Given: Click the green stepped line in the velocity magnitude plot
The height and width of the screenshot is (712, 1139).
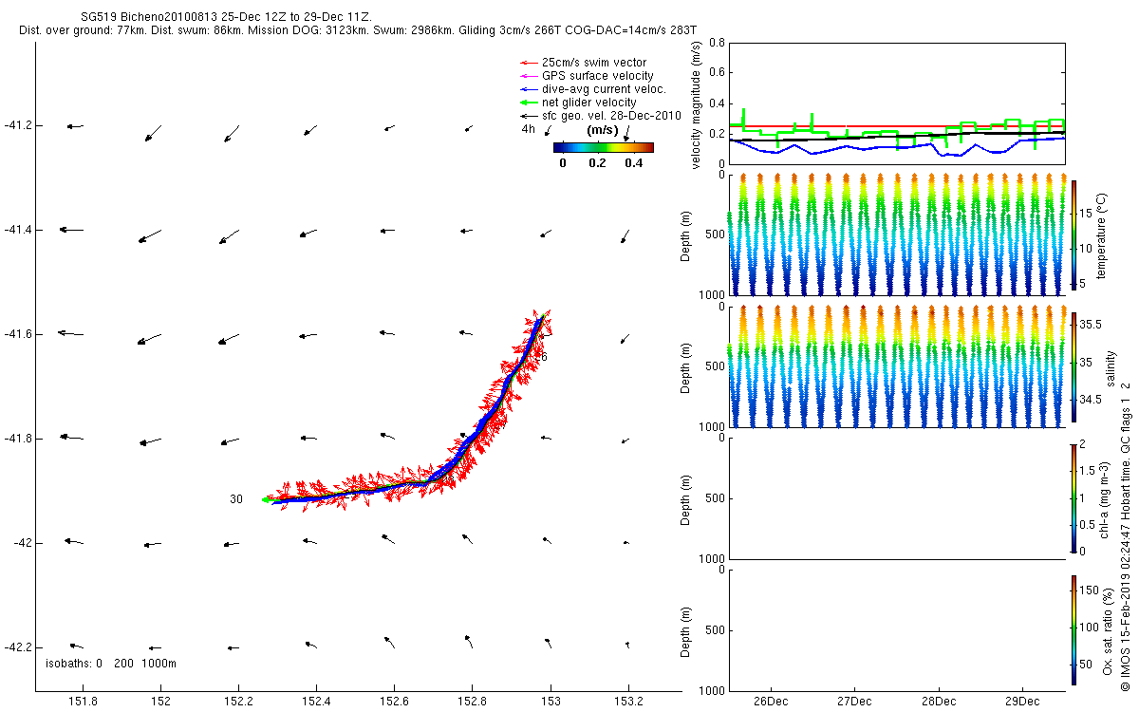Looking at the screenshot, I should tap(897, 130).
